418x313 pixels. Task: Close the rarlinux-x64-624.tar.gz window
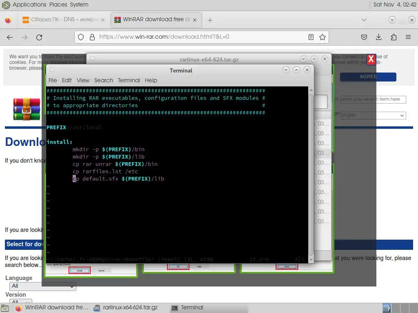325,59
